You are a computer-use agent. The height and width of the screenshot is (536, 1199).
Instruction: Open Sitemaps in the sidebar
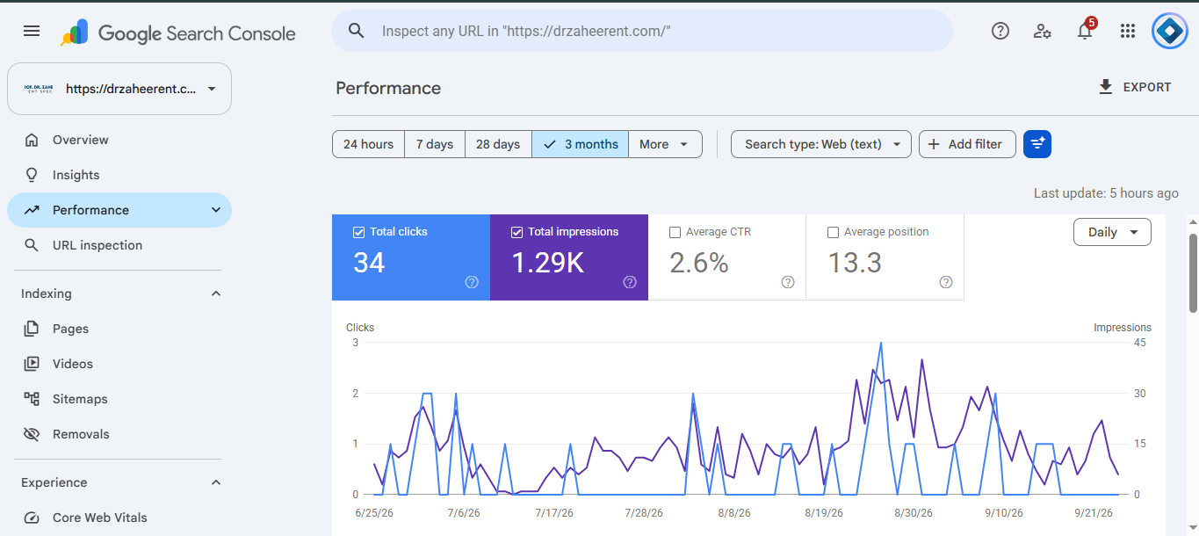click(80, 399)
